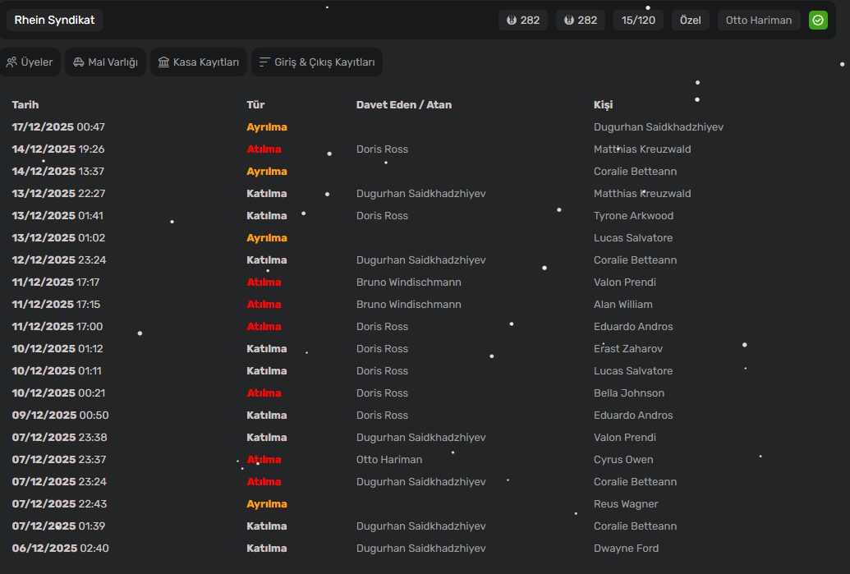
Task: Select Giriş & Çıkış Kayıtları tab
Action: click(x=317, y=62)
